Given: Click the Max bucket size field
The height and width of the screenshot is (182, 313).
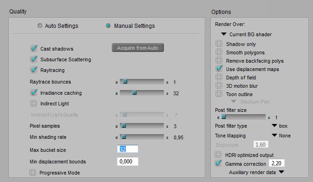Looking at the screenshot, I should (128, 149).
